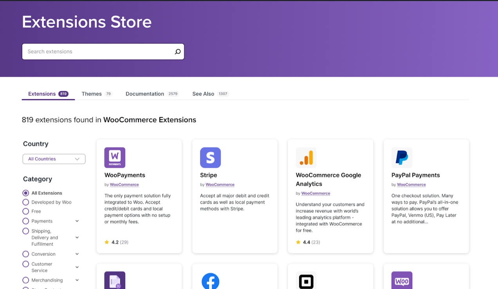Click the WooPayments extension icon
The image size is (498, 289).
click(x=114, y=157)
